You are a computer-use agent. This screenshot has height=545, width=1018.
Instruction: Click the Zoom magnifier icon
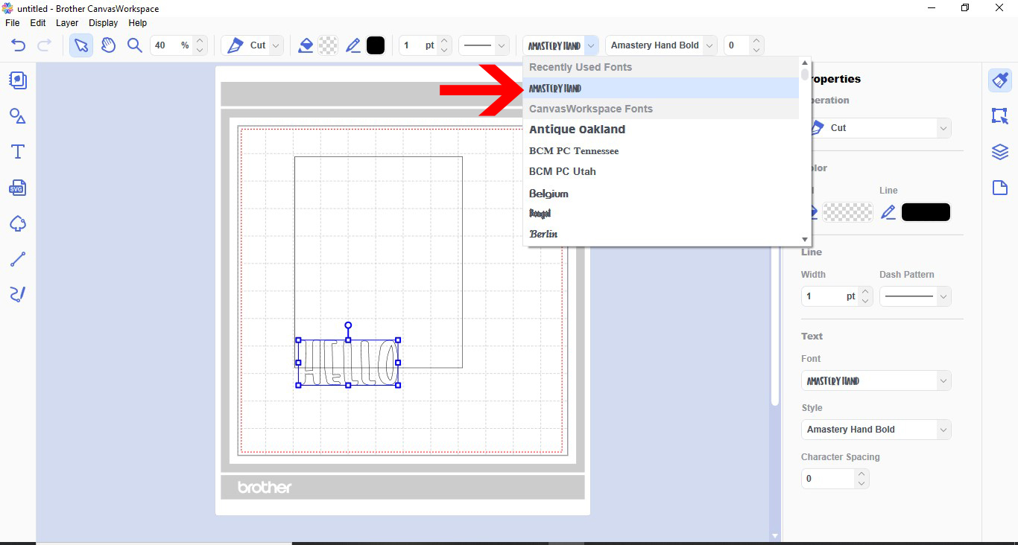(x=134, y=45)
